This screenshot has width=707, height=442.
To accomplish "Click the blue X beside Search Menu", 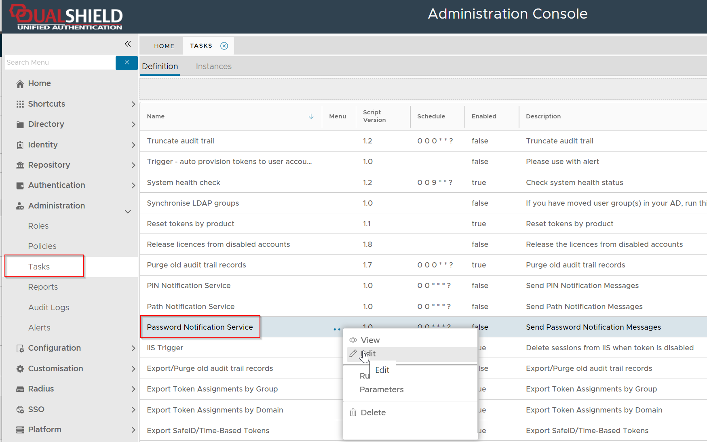I will 127,63.
